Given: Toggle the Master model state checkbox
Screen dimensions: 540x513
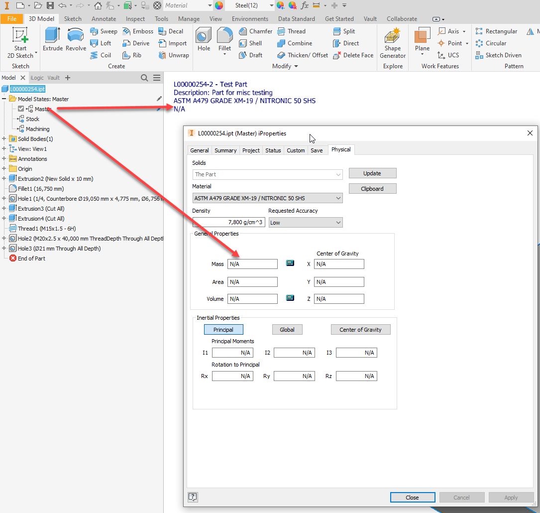Looking at the screenshot, I should [x=20, y=109].
